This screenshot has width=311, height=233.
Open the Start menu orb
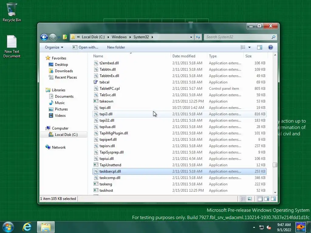pos(8,227)
